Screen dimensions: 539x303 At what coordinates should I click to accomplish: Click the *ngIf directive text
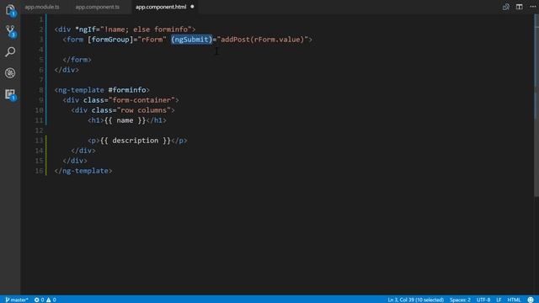click(85, 29)
